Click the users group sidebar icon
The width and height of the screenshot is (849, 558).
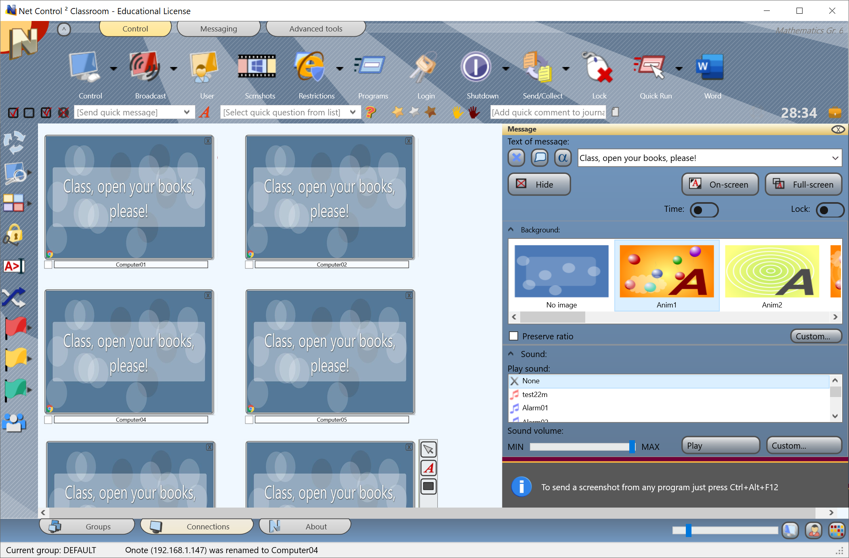click(x=14, y=422)
